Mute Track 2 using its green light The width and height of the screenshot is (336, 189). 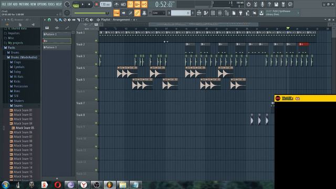click(96, 52)
